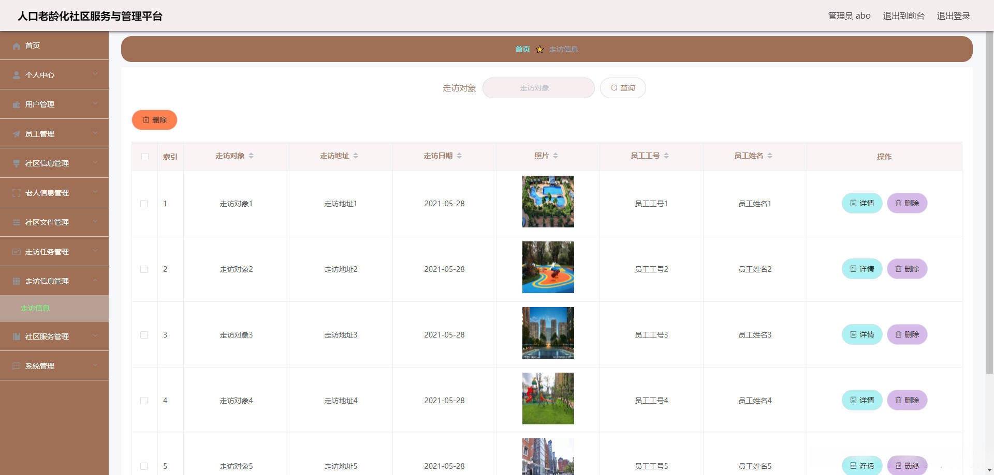Click the paper-plane icon beside 员工管理
994x475 pixels.
pos(17,134)
